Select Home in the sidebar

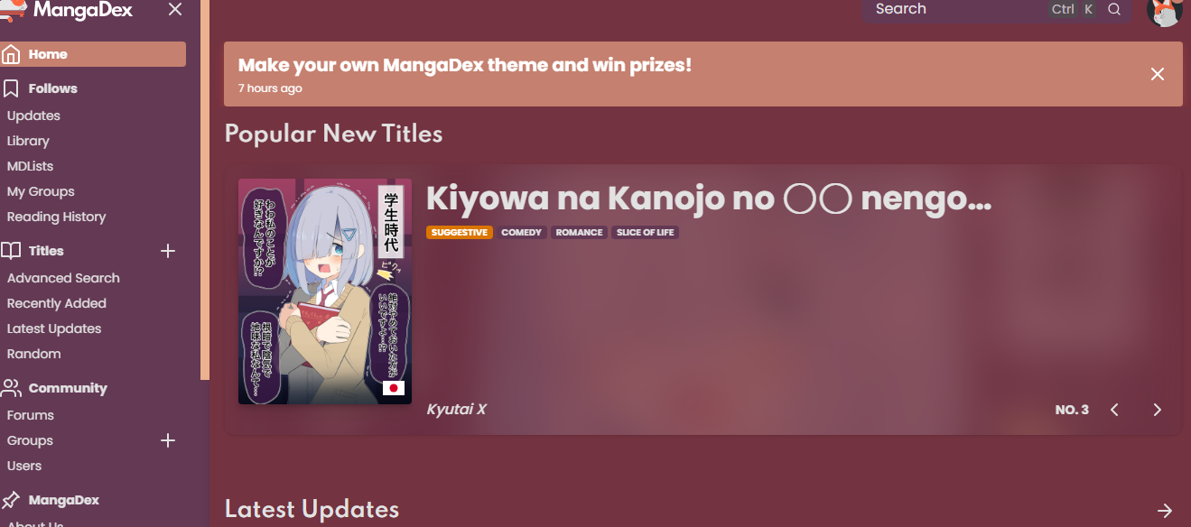point(93,54)
